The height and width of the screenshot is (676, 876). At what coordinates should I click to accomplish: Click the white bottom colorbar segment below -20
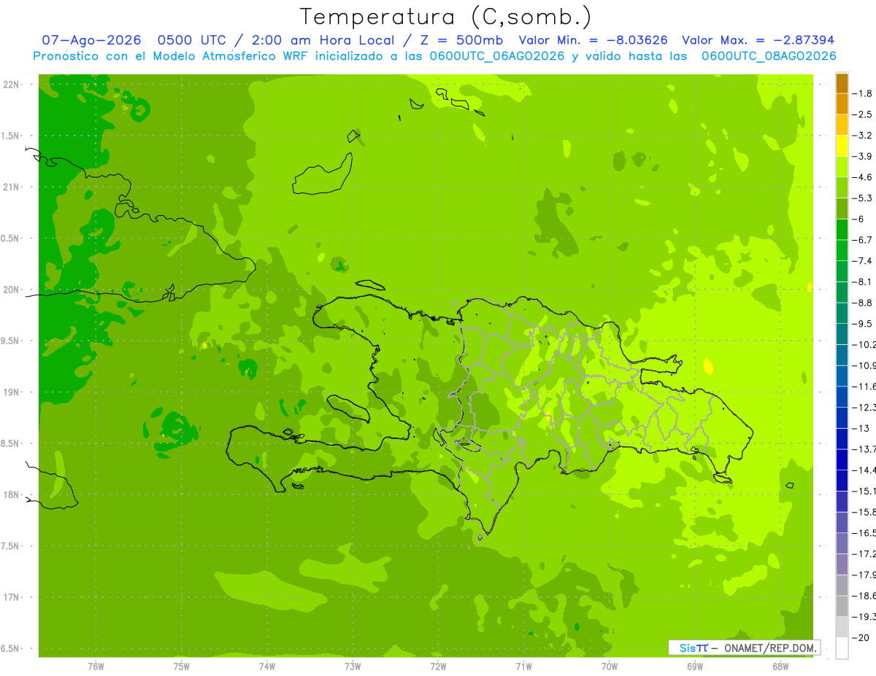point(842,648)
